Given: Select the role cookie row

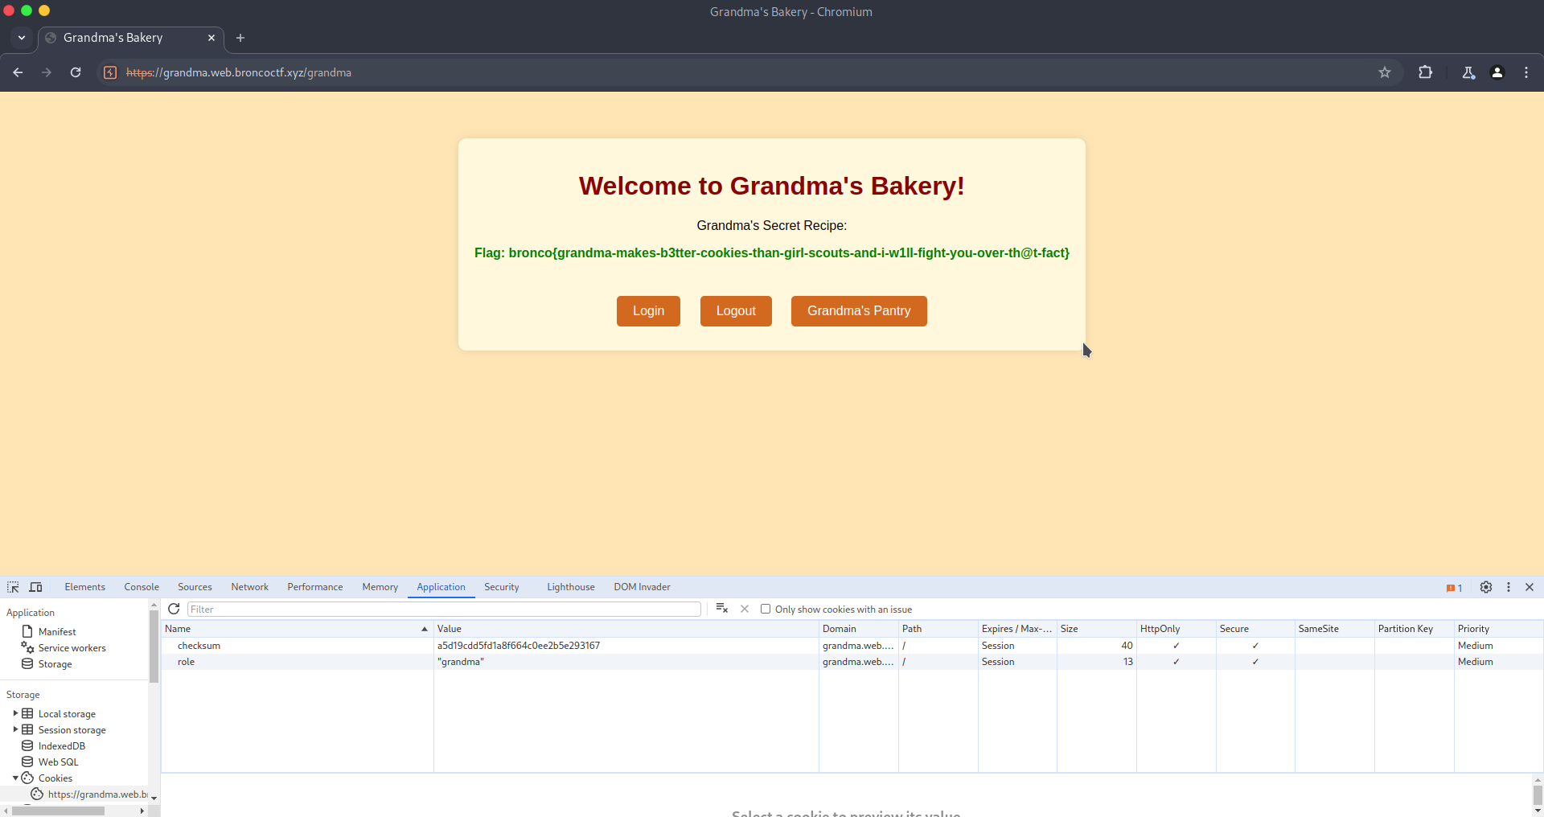Looking at the screenshot, I should pos(298,662).
